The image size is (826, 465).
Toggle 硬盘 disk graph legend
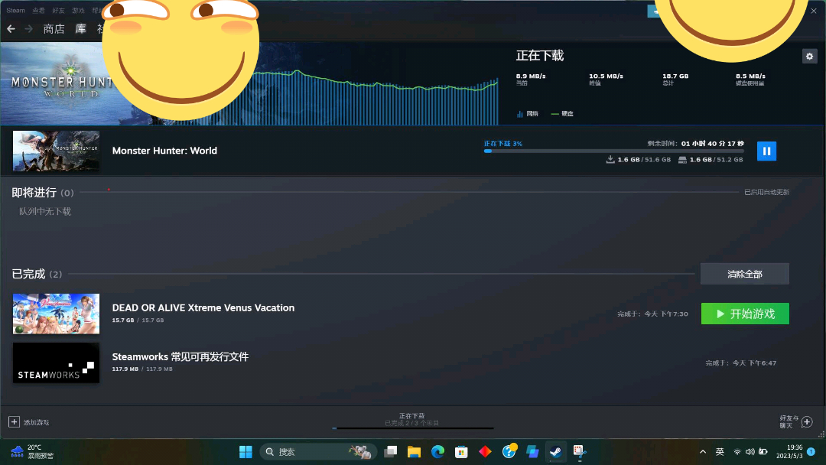pyautogui.click(x=562, y=114)
